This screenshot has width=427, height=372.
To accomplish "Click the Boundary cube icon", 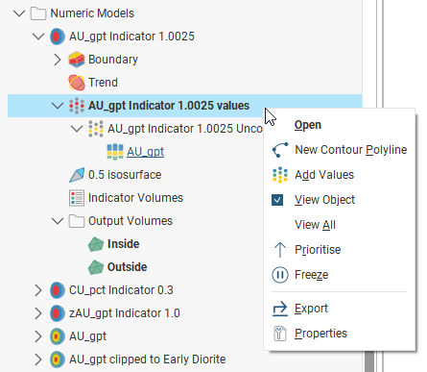I will pyautogui.click(x=77, y=60).
